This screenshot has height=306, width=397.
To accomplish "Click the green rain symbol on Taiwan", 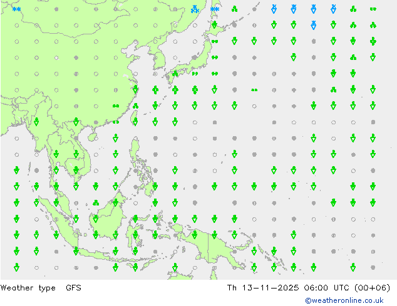I will 135,122.
